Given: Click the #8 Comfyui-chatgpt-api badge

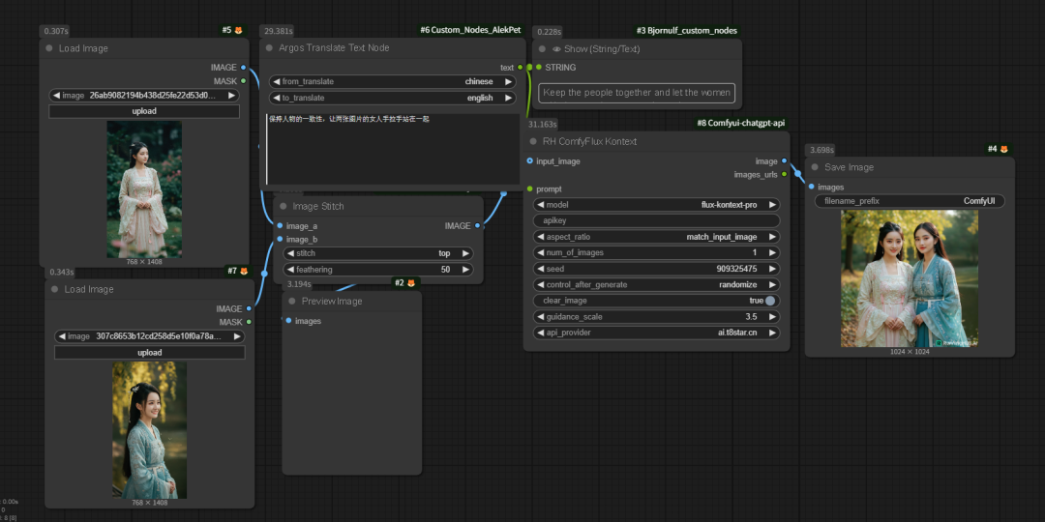Looking at the screenshot, I should point(741,123).
